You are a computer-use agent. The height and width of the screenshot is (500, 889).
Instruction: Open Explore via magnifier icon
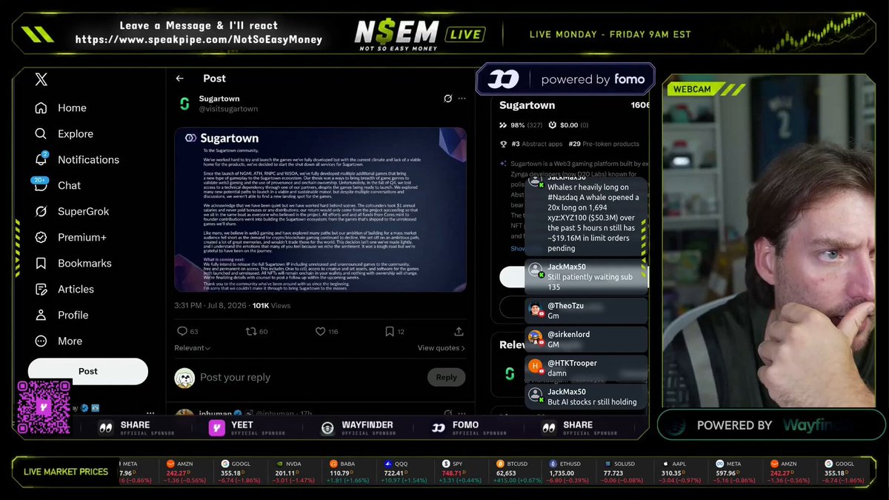pyautogui.click(x=41, y=133)
